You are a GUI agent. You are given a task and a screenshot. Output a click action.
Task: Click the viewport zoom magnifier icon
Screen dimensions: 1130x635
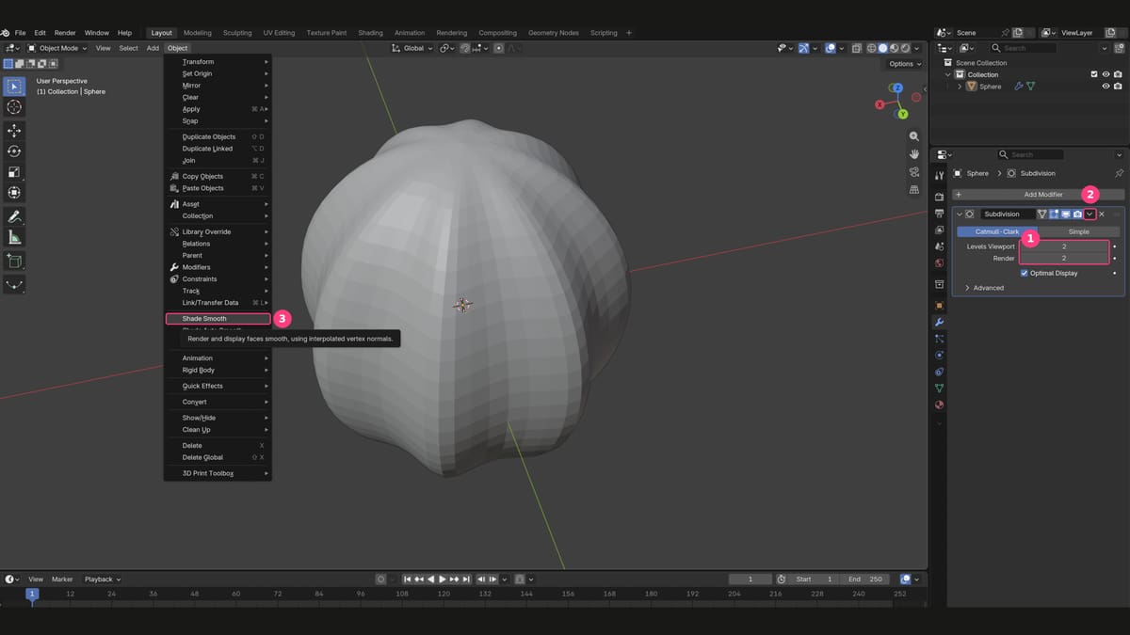(913, 136)
